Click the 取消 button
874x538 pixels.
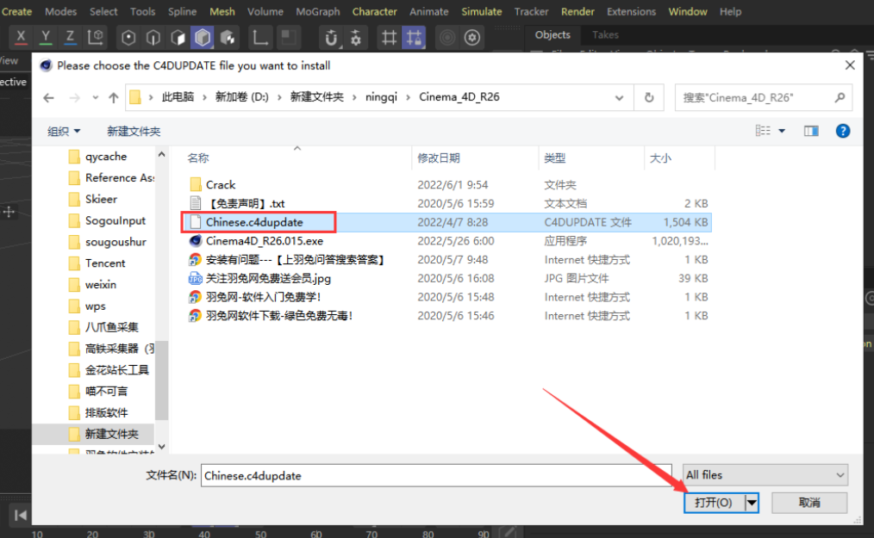pos(809,503)
